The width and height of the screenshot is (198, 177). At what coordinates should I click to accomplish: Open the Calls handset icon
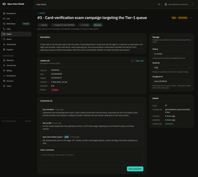pyautogui.click(x=4, y=29)
